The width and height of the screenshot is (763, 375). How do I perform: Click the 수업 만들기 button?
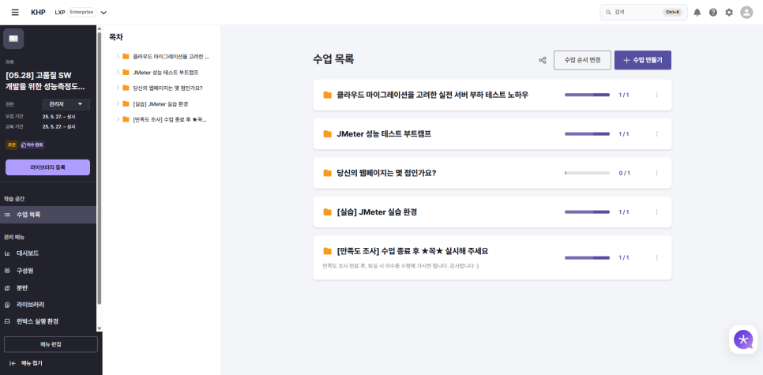click(x=643, y=60)
